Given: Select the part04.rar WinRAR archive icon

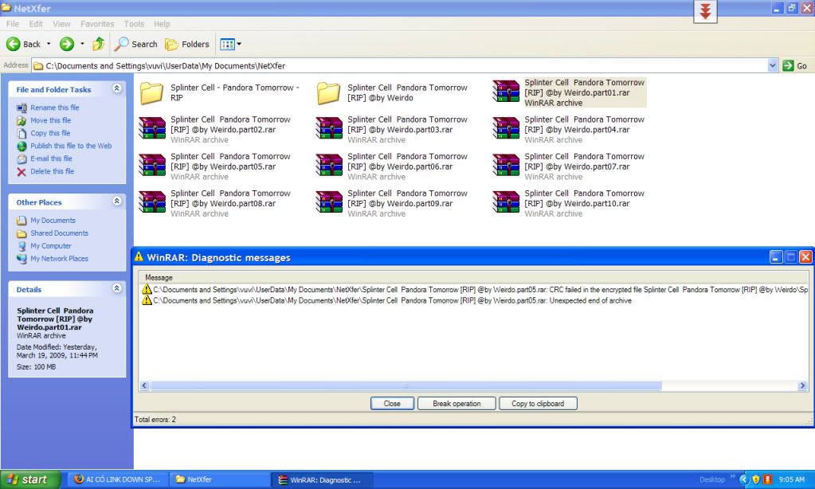Looking at the screenshot, I should point(506,128).
